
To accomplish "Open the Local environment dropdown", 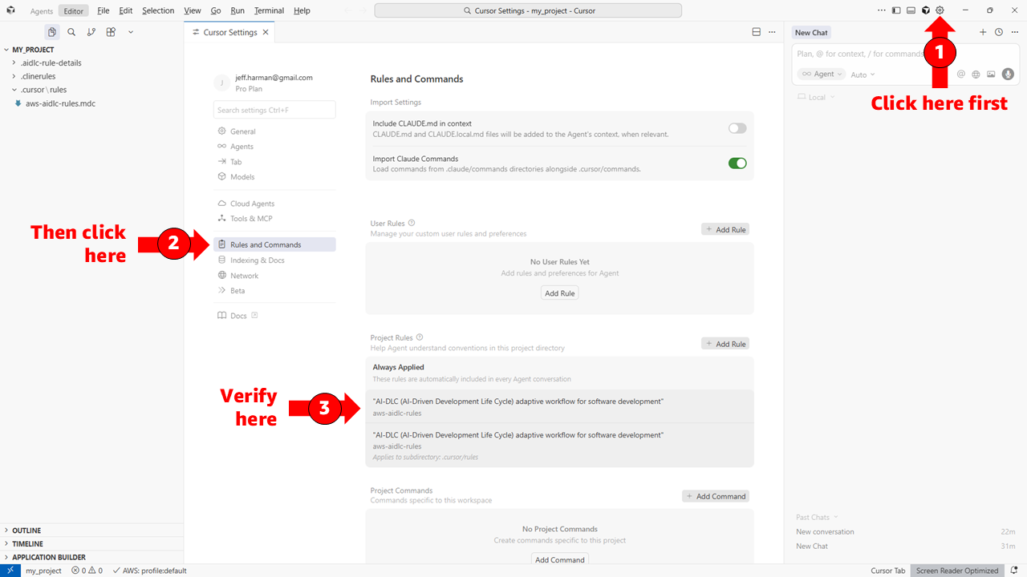I will pyautogui.click(x=816, y=97).
